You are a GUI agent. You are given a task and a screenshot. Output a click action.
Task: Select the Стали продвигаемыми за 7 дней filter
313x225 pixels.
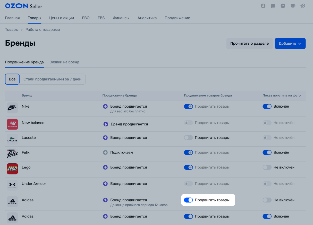[52, 79]
